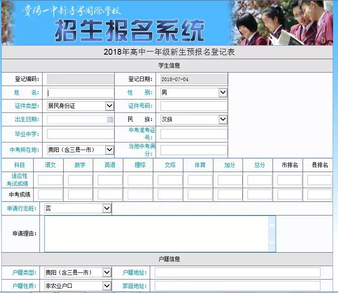Click 中考成绩 市排名 box
The image size is (338, 293).
(290, 194)
